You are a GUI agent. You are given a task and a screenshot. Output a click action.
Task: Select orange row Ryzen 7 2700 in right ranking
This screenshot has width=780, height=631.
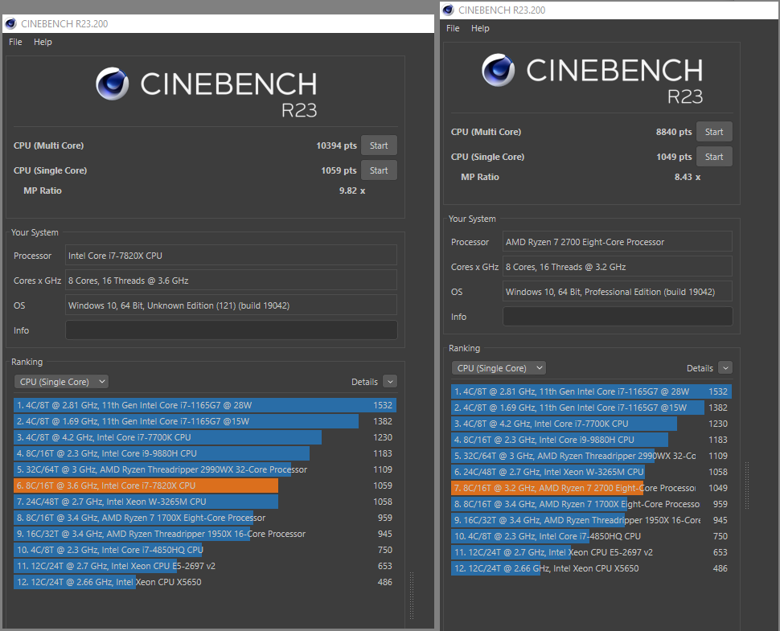[592, 488]
